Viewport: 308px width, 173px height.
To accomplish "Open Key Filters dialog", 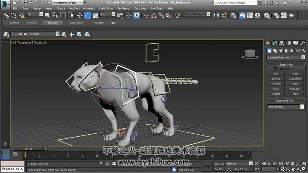I will point(242,169).
